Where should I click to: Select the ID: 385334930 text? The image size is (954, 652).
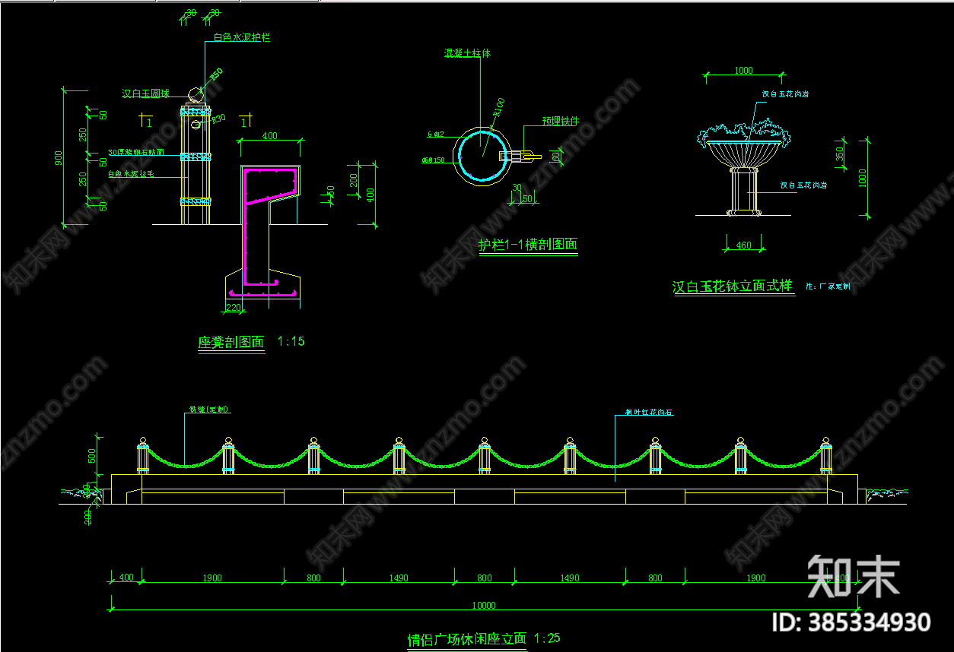pyautogui.click(x=851, y=622)
